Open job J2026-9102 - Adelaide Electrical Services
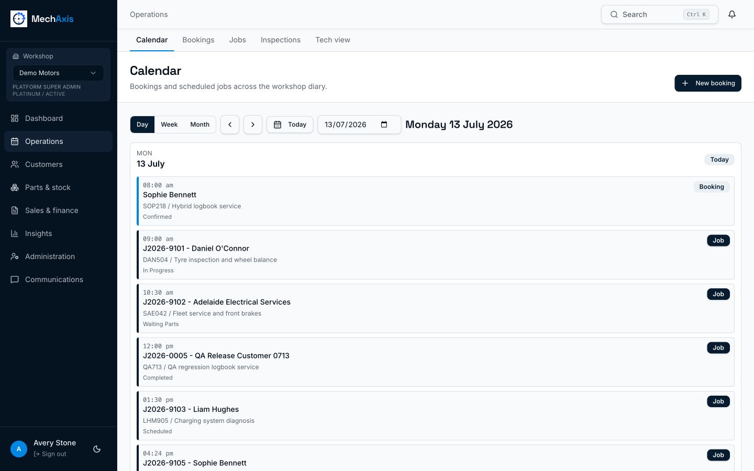Image resolution: width=754 pixels, height=471 pixels. (436, 308)
